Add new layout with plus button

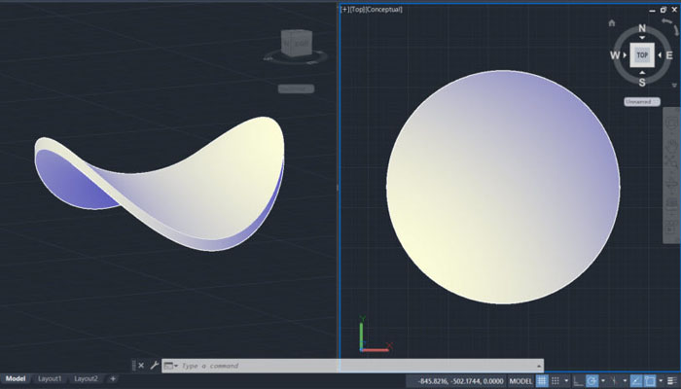click(112, 378)
